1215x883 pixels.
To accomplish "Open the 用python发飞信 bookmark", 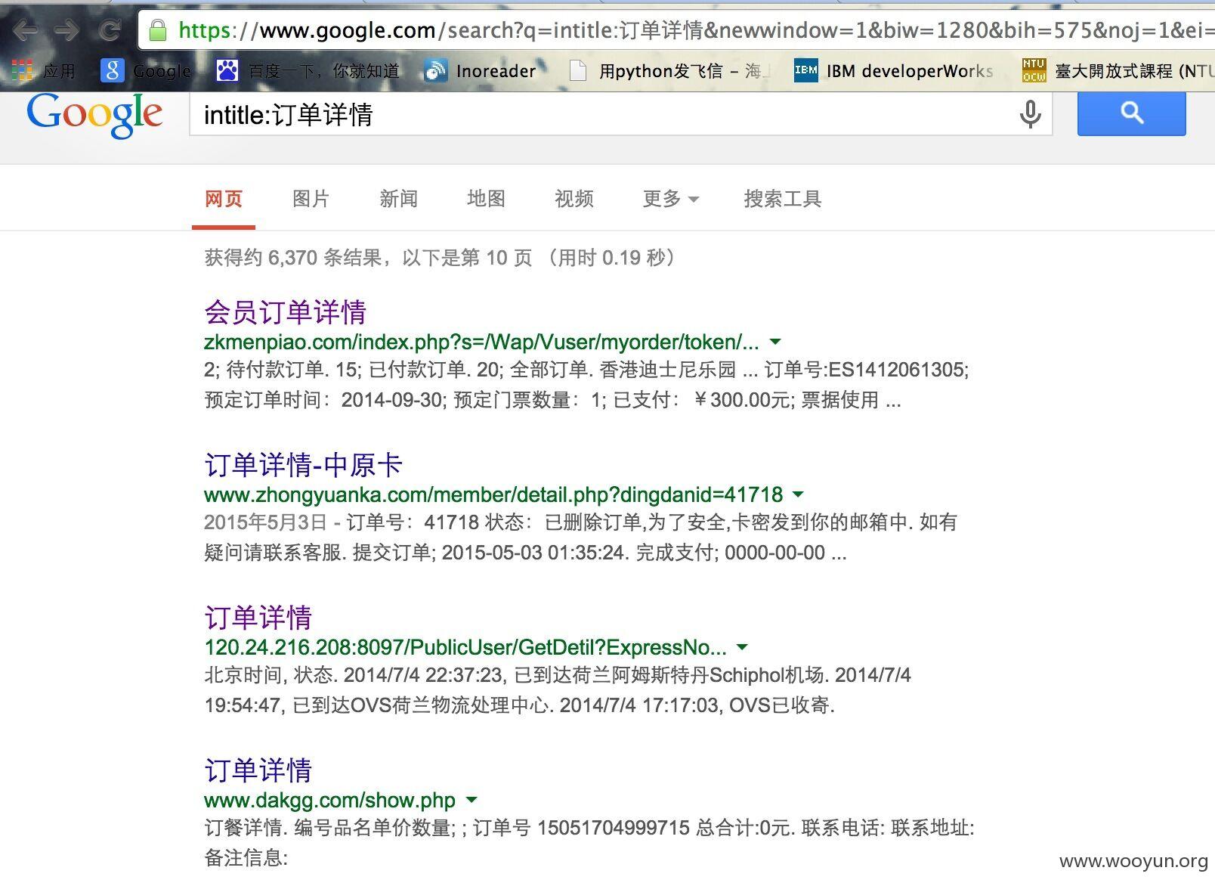I will pyautogui.click(x=669, y=71).
